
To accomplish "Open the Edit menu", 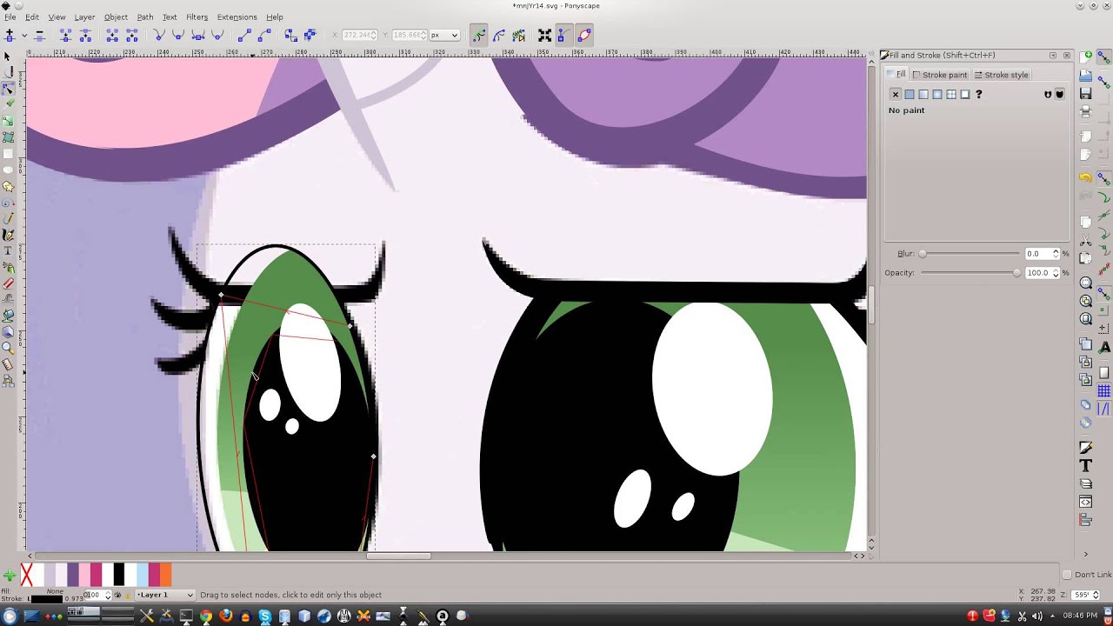I will (31, 17).
